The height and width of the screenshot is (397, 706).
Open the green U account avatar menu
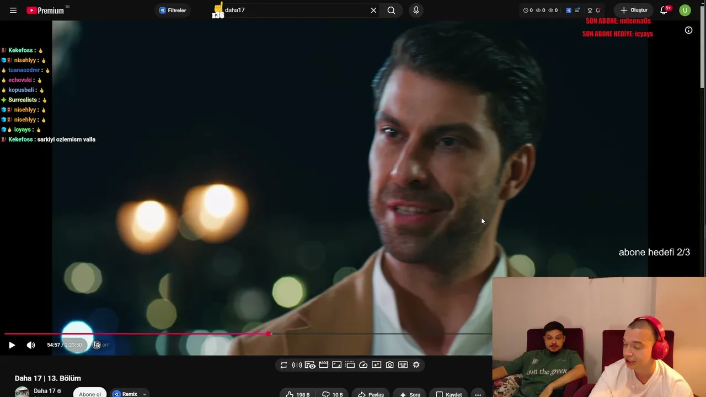[685, 10]
